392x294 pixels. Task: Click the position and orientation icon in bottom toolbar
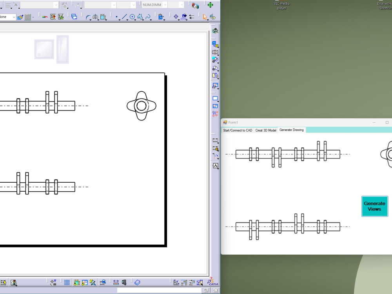click(53, 283)
